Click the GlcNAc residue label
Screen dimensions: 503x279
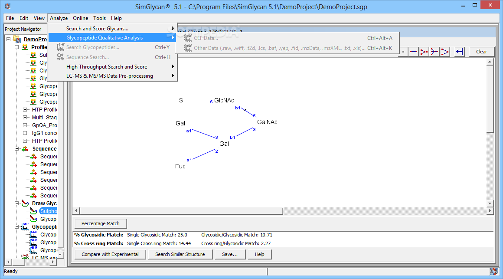click(x=224, y=101)
